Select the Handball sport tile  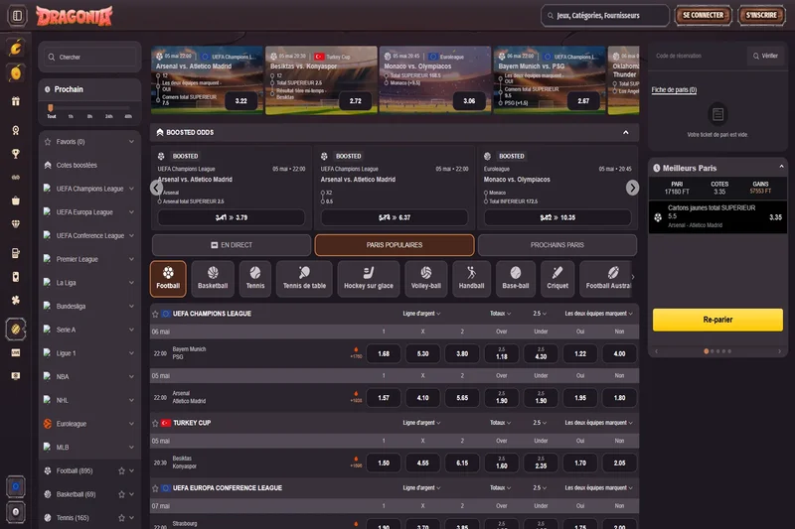click(x=471, y=279)
